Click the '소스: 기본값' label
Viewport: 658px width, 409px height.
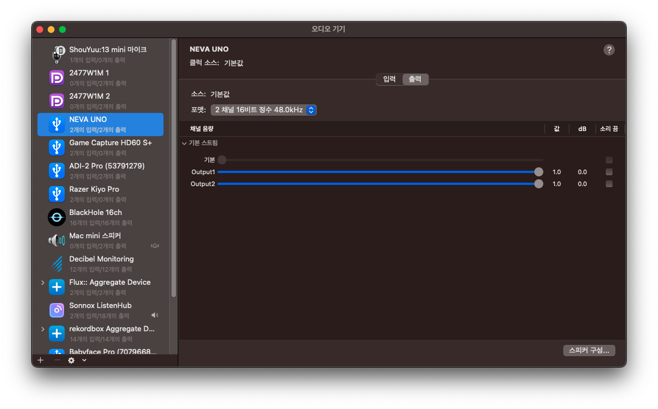coord(210,94)
